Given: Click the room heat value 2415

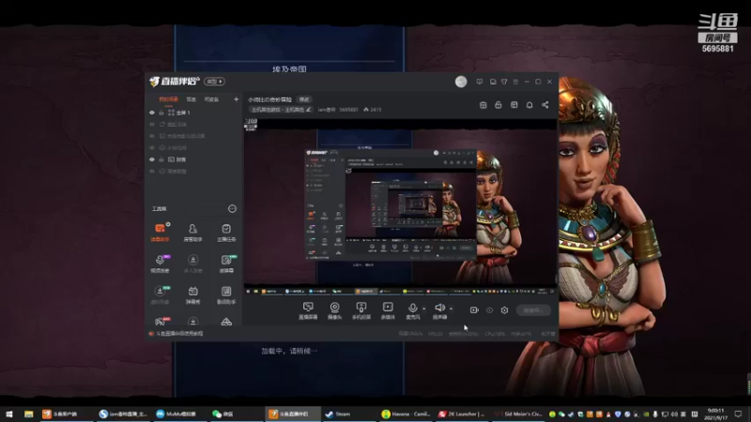Looking at the screenshot, I should (373, 110).
